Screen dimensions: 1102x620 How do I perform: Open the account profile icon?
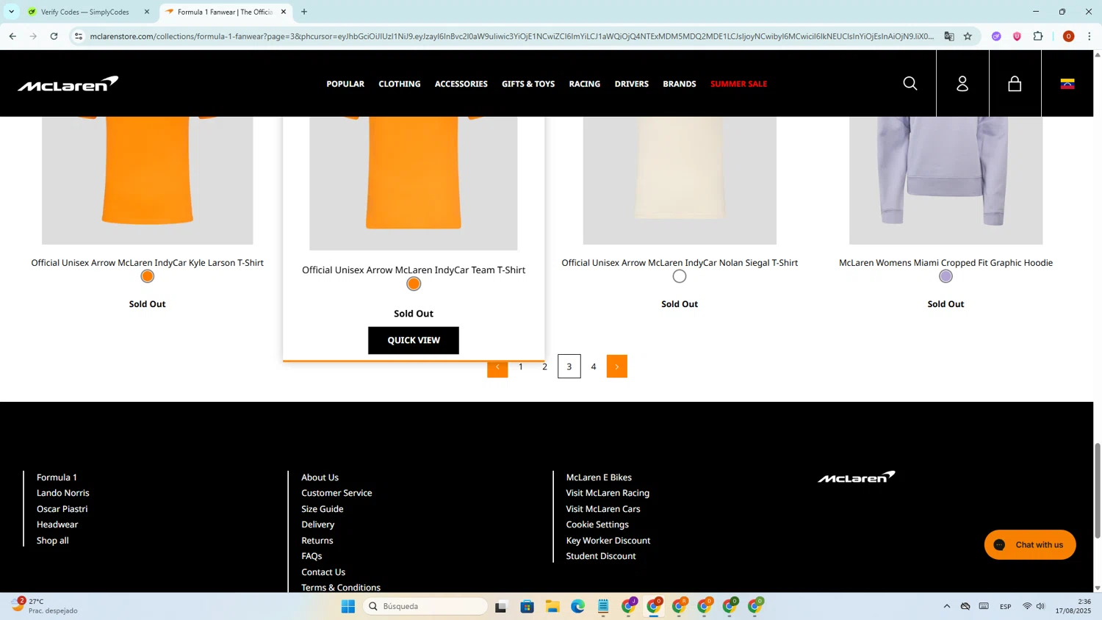tap(962, 84)
